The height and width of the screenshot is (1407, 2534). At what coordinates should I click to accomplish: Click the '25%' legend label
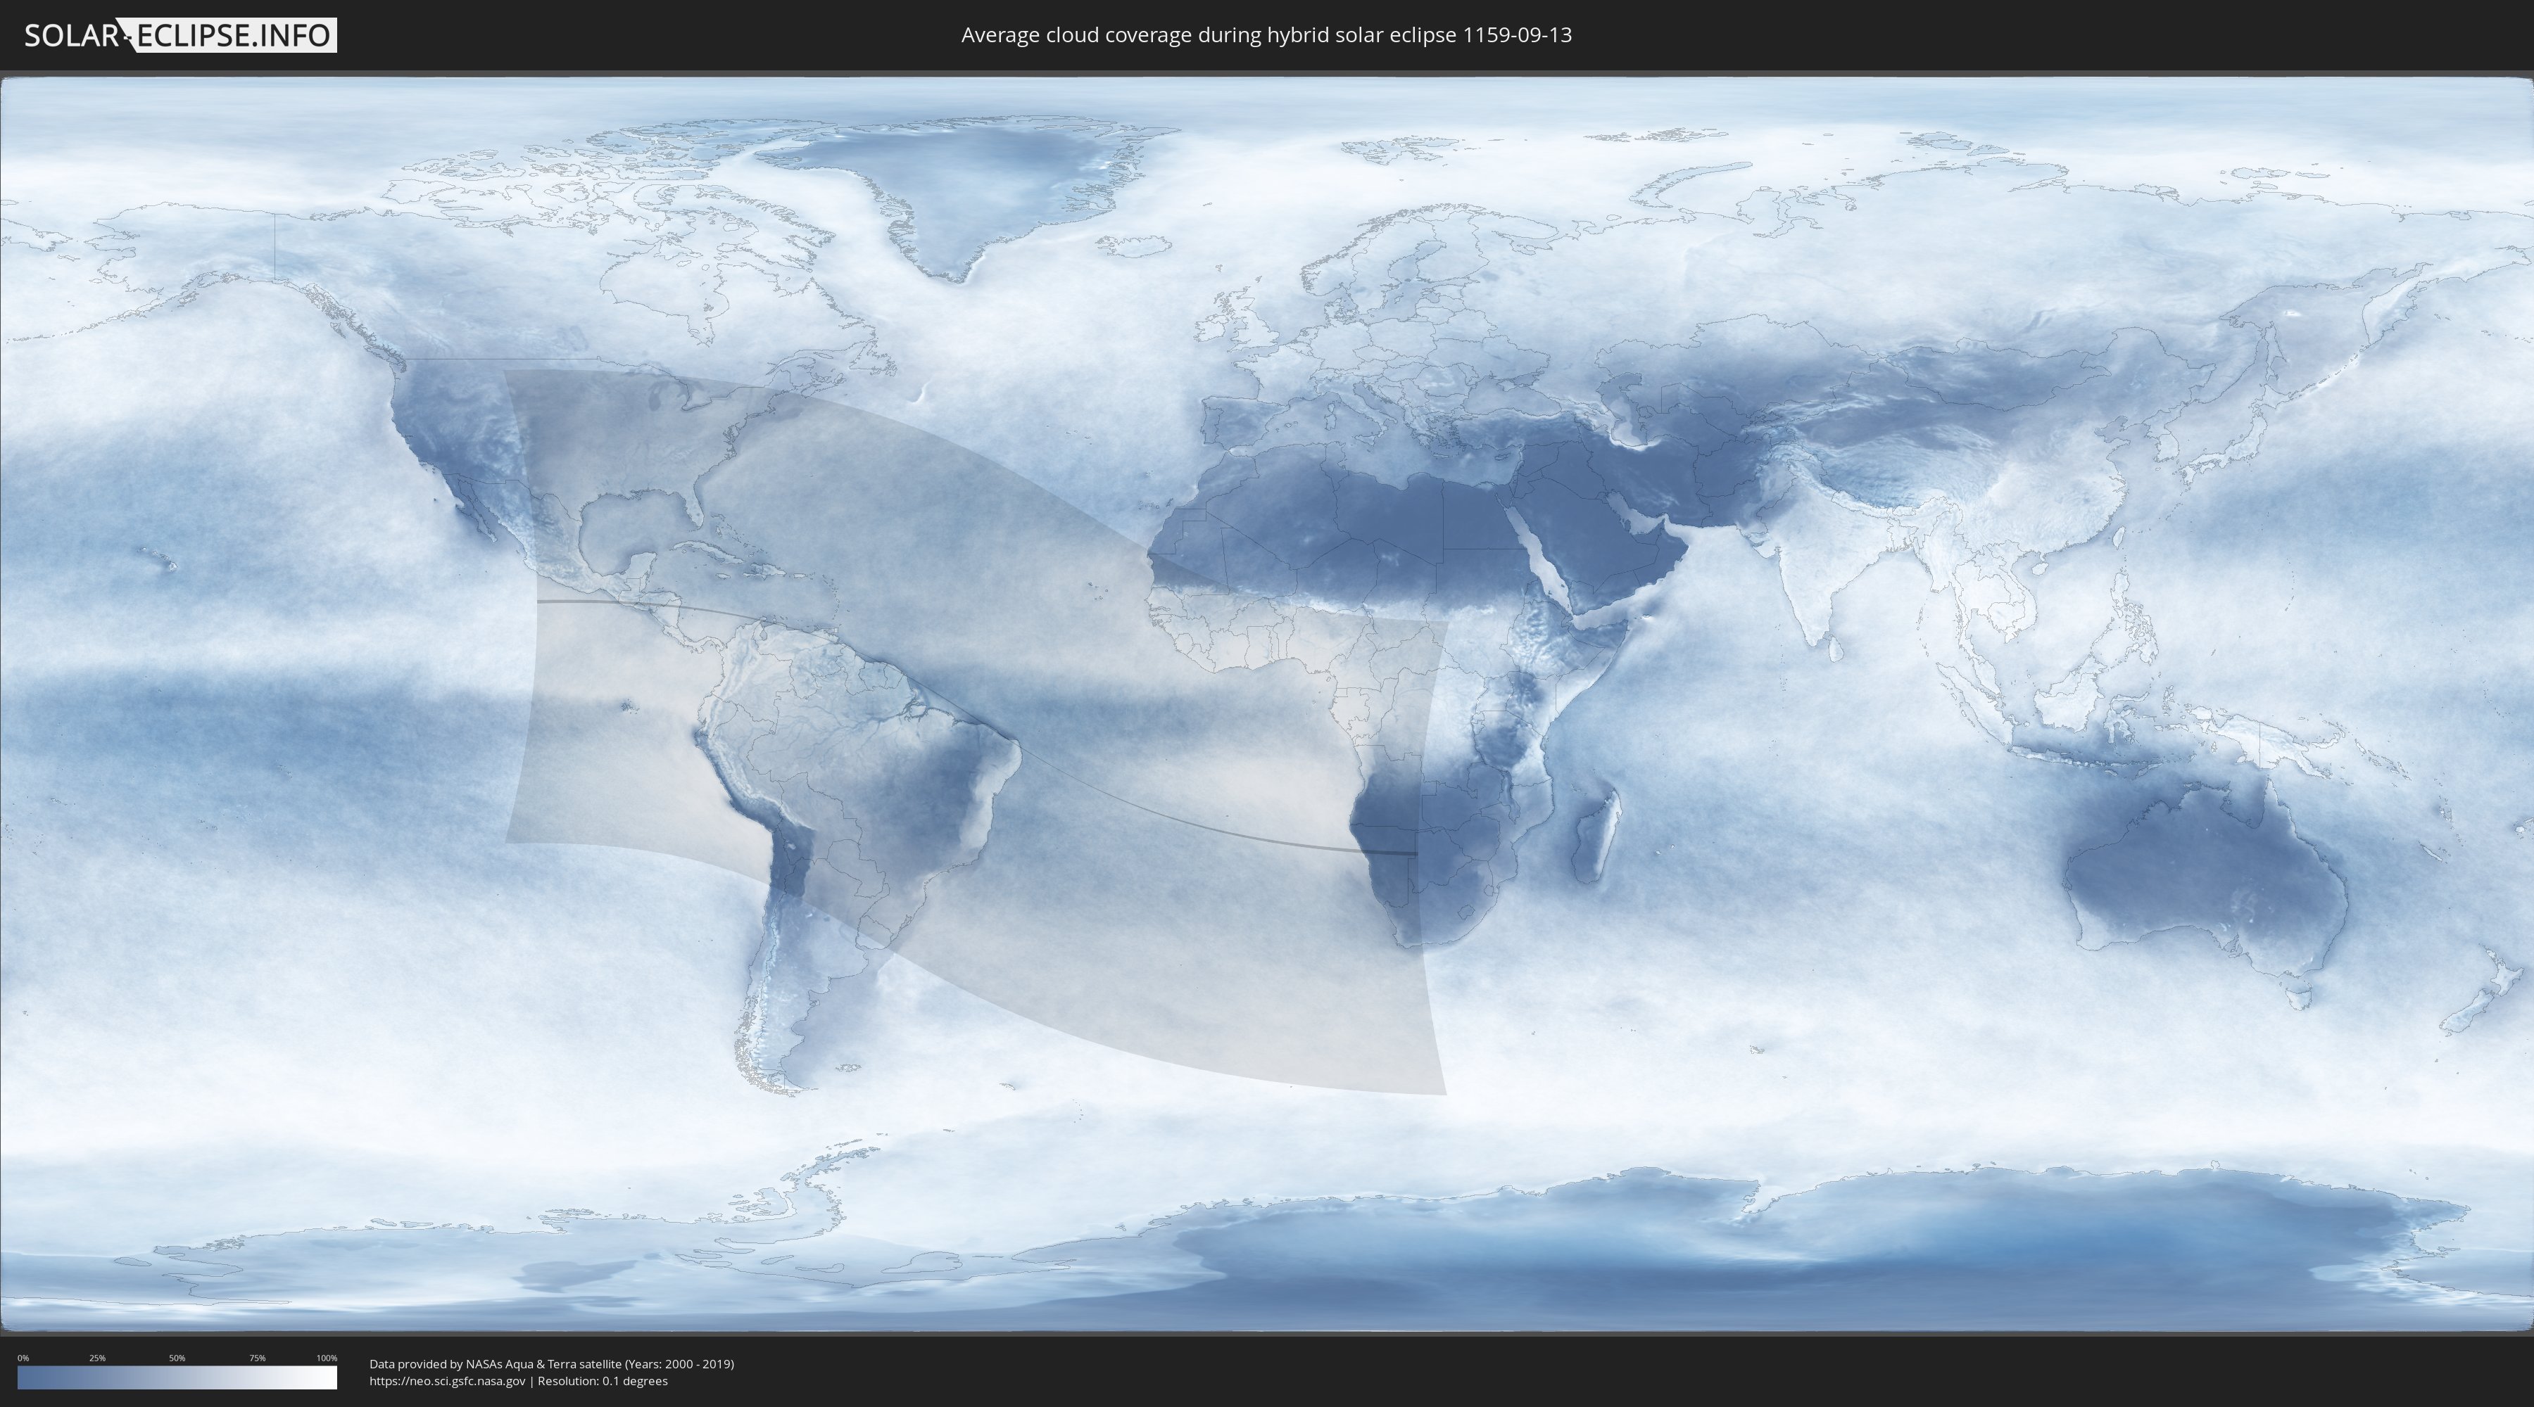(97, 1358)
